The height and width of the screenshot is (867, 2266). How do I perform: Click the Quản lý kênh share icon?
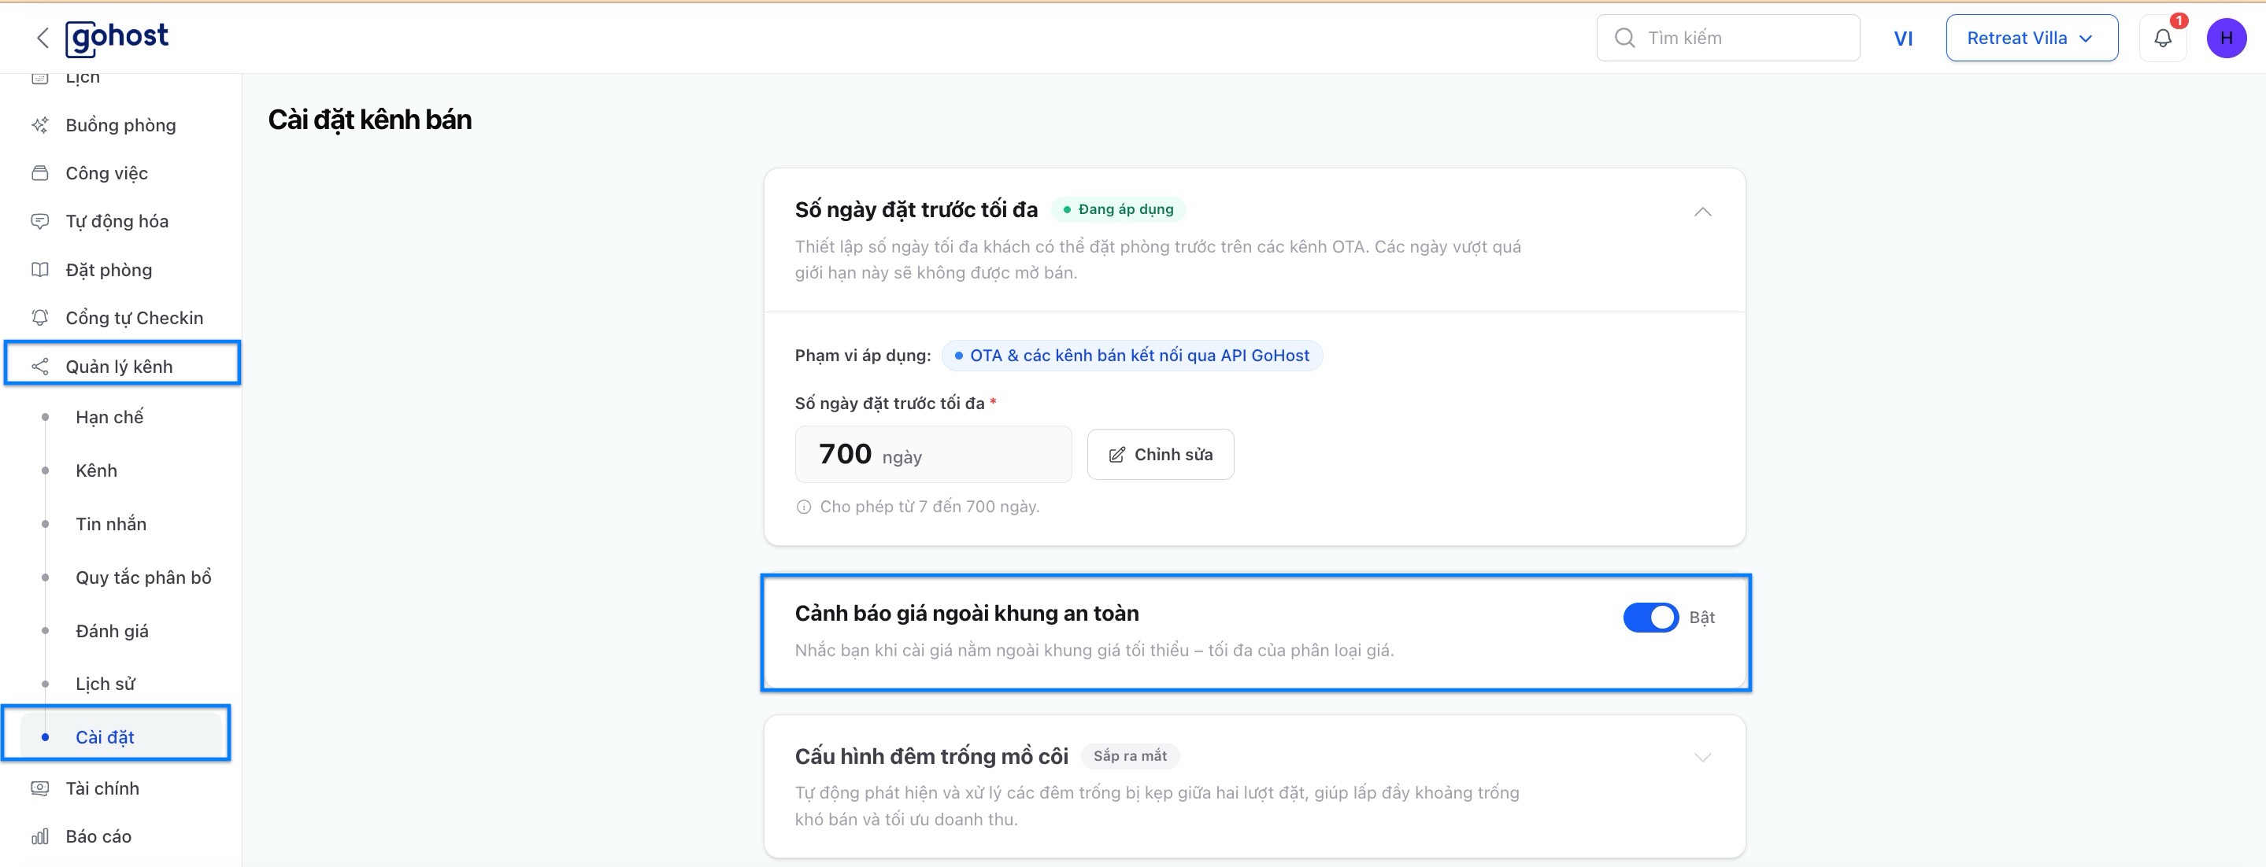pyautogui.click(x=39, y=366)
